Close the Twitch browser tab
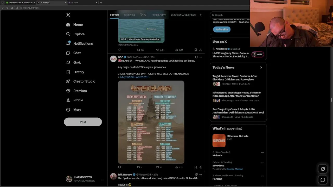The height and width of the screenshot is (187, 333). pyautogui.click(x=97, y=3)
